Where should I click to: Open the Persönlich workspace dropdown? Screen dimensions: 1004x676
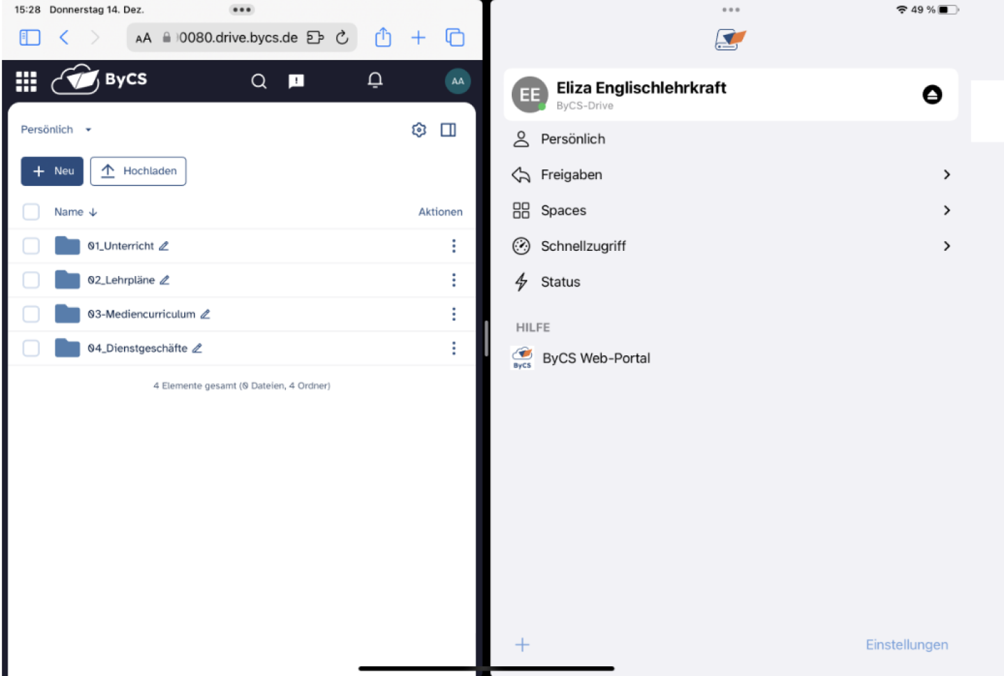click(56, 129)
